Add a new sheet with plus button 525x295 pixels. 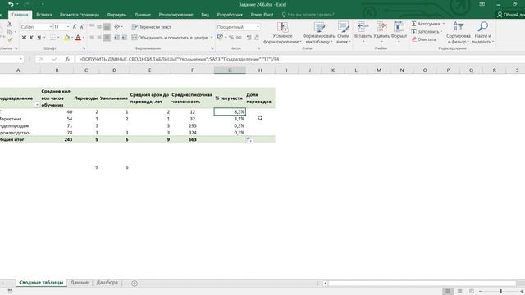(x=135, y=284)
